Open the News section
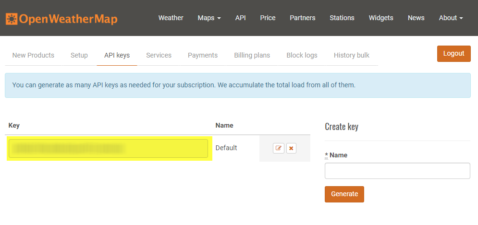Image resolution: width=478 pixels, height=225 pixels. pyautogui.click(x=416, y=18)
